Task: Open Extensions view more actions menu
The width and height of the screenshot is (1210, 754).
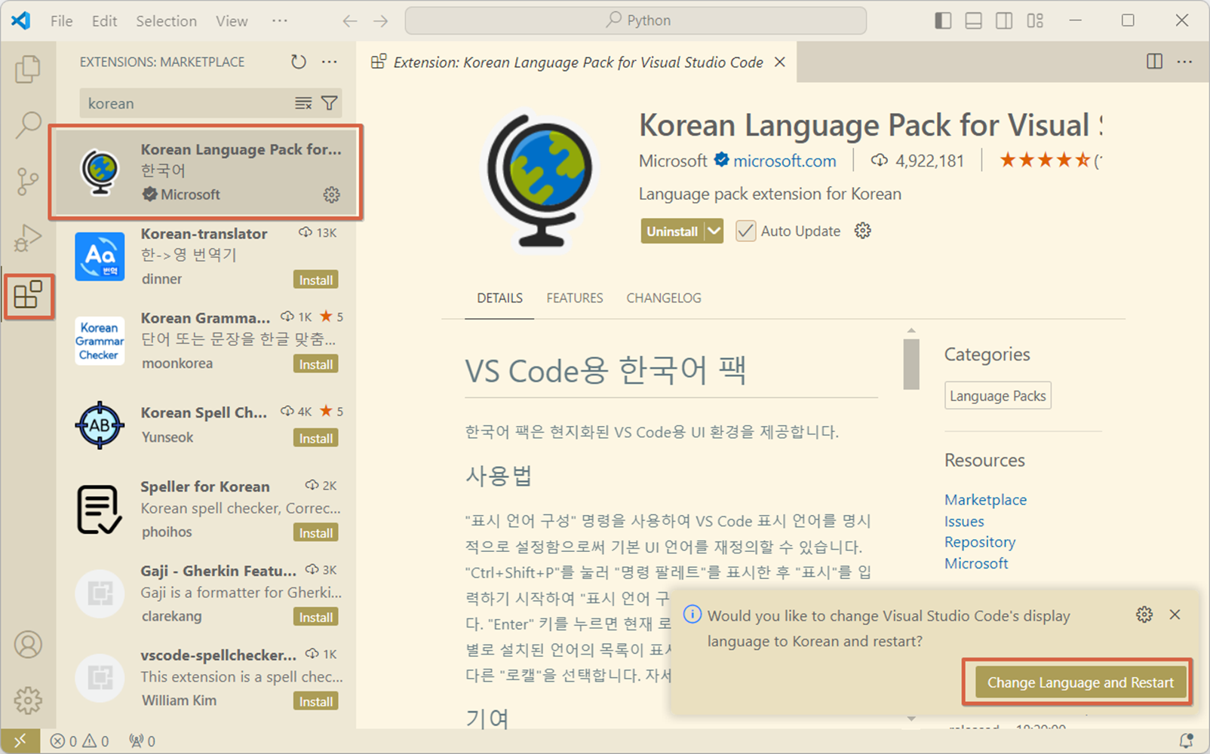Action: click(330, 62)
